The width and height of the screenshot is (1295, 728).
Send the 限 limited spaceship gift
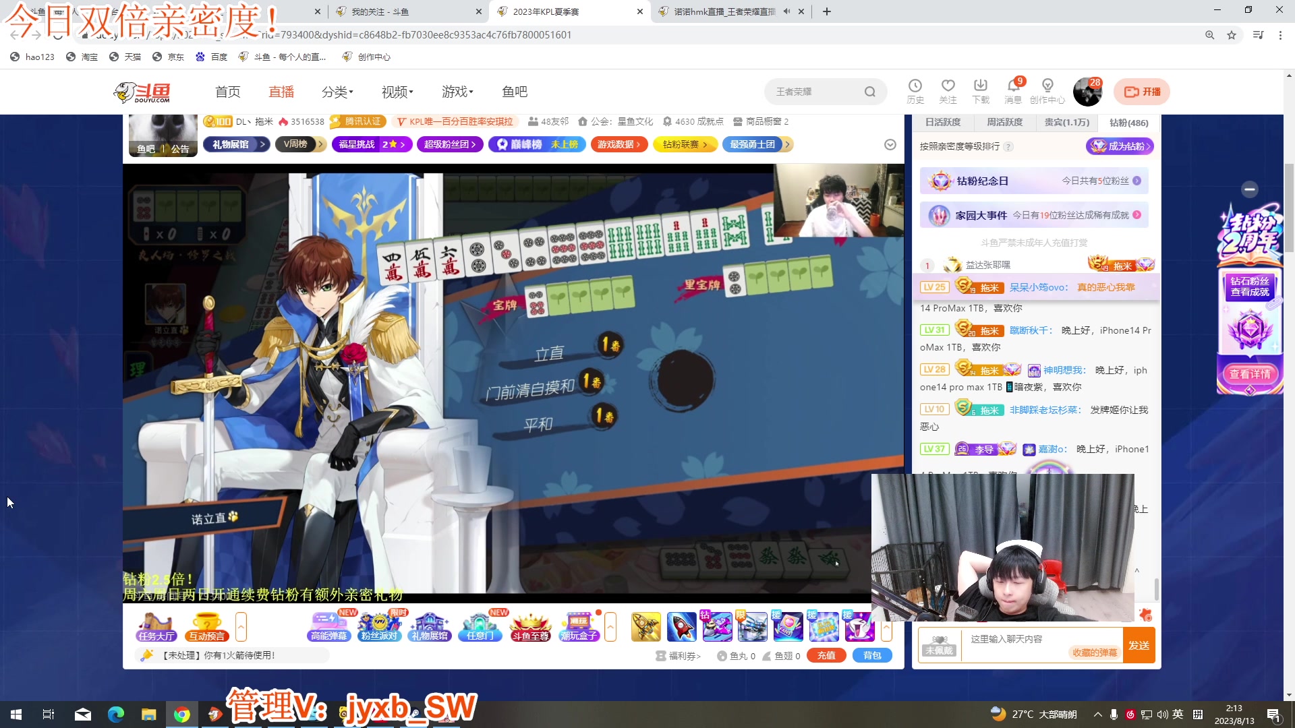pos(752,627)
